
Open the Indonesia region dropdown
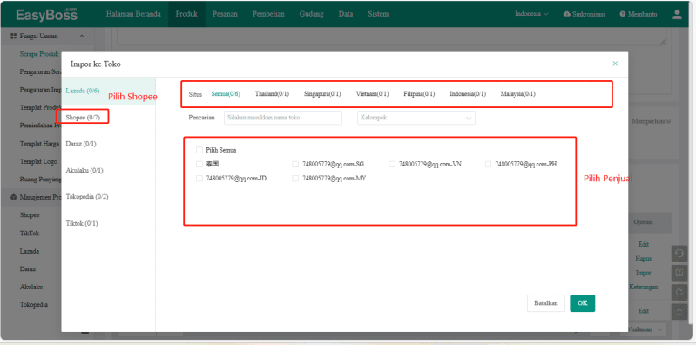click(x=531, y=14)
